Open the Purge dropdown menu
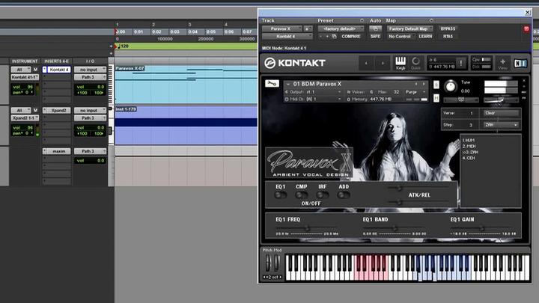 pyautogui.click(x=415, y=92)
